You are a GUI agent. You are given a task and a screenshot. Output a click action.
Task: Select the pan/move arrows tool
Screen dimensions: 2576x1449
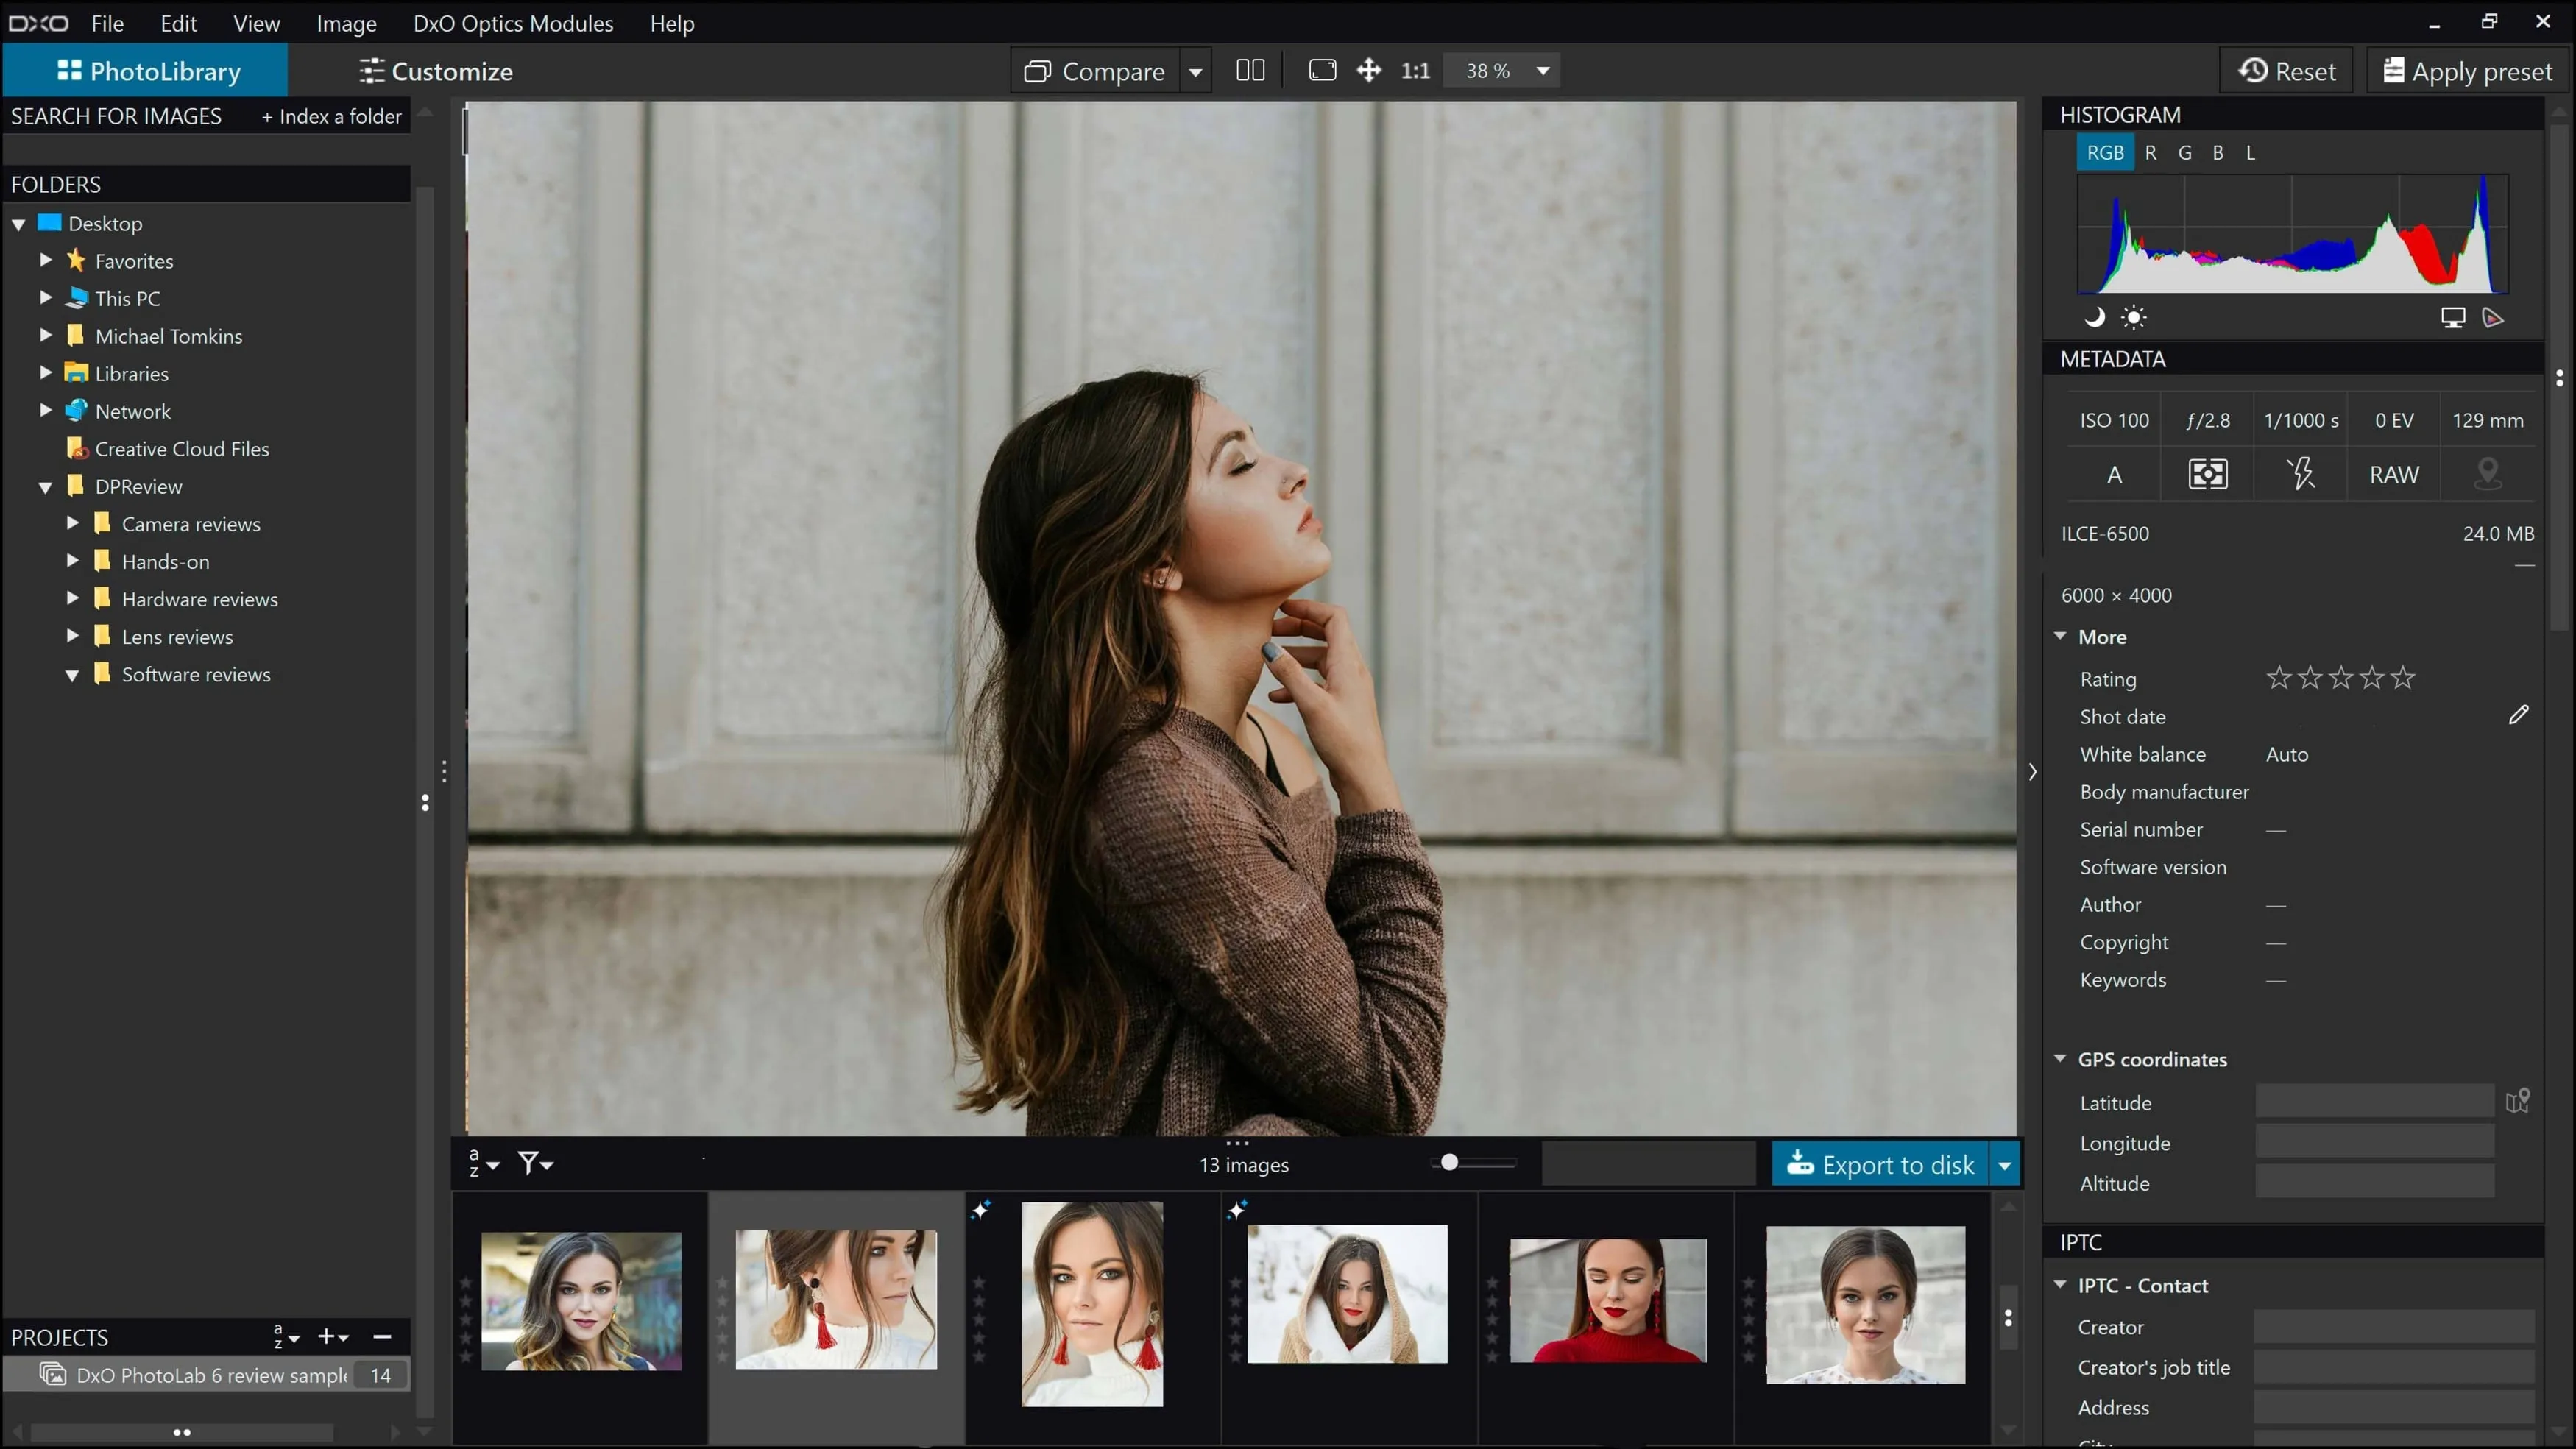[x=1368, y=70]
